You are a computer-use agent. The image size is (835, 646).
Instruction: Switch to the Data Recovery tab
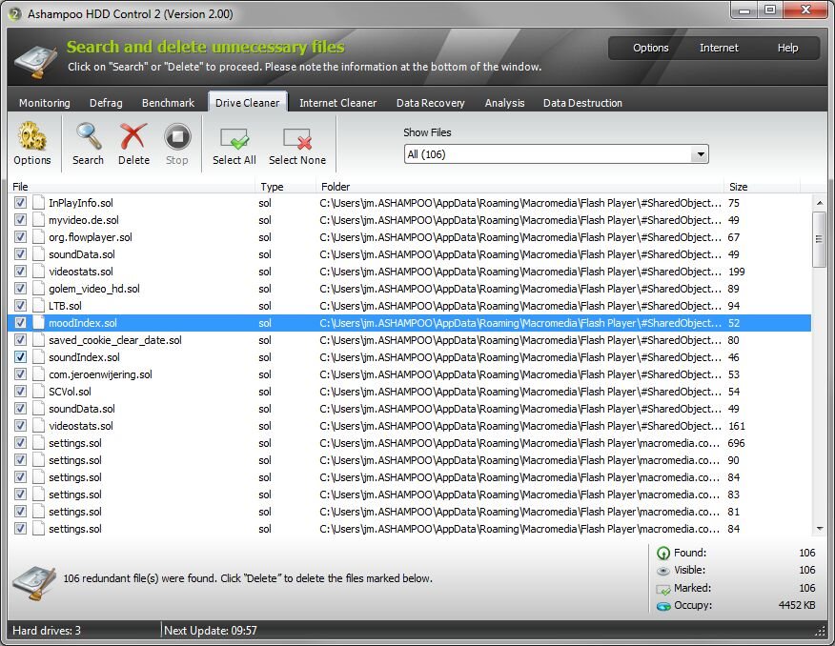point(430,103)
